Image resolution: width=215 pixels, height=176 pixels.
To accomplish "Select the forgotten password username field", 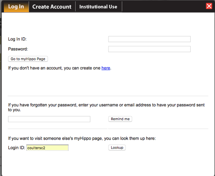I will (49, 119).
